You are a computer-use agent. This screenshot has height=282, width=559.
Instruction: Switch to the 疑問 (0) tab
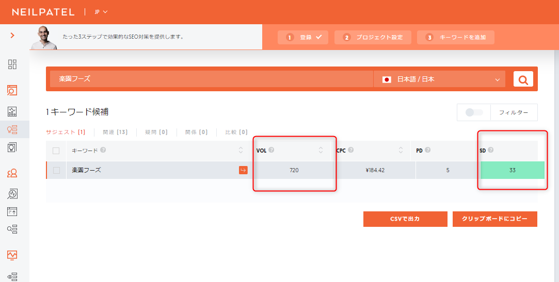click(156, 132)
